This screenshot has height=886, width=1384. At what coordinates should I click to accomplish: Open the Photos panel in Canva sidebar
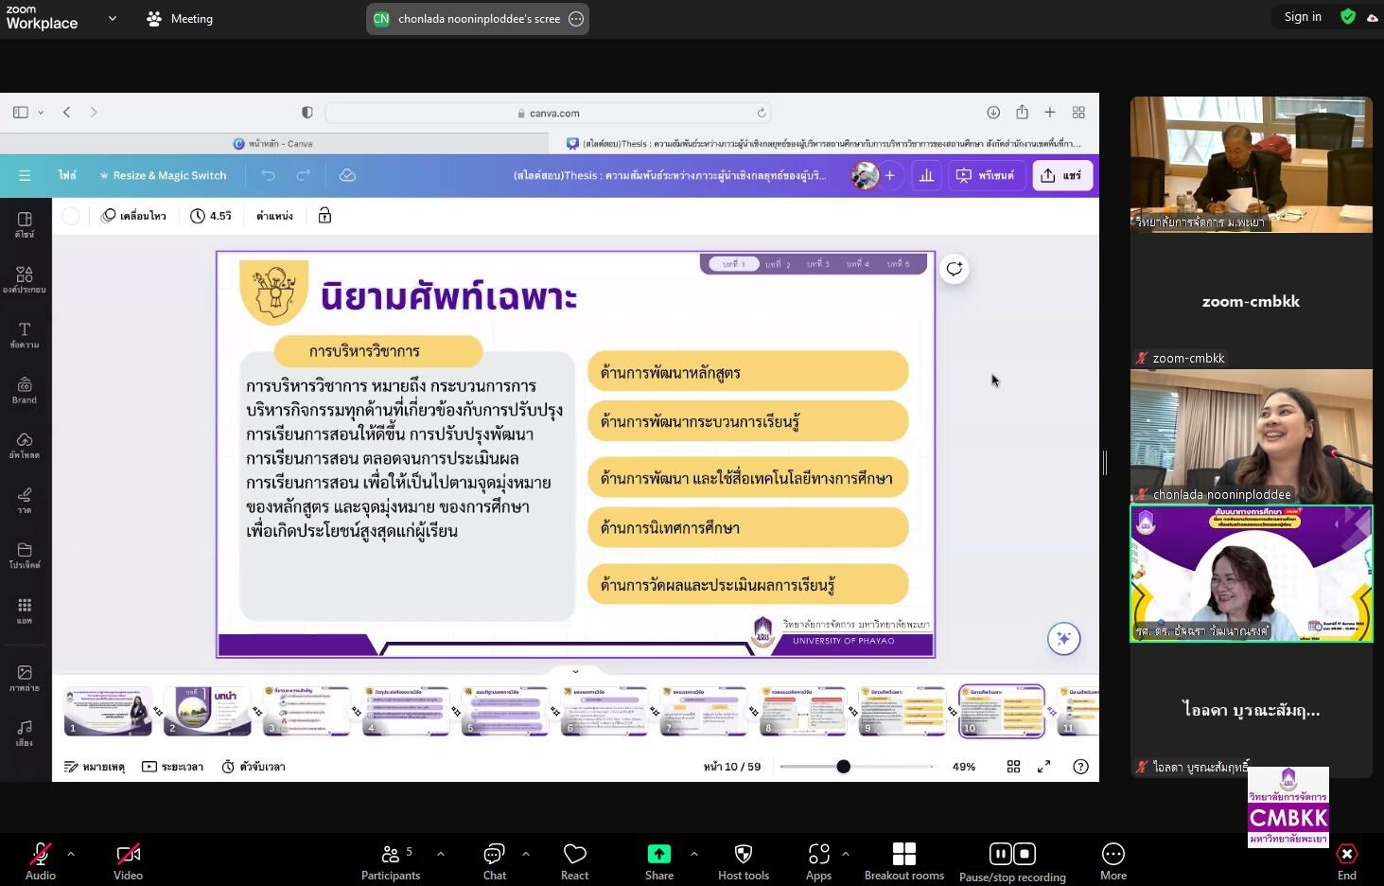(25, 678)
